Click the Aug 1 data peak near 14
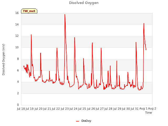Viewport: 168px width, 126px height. point(144,23)
